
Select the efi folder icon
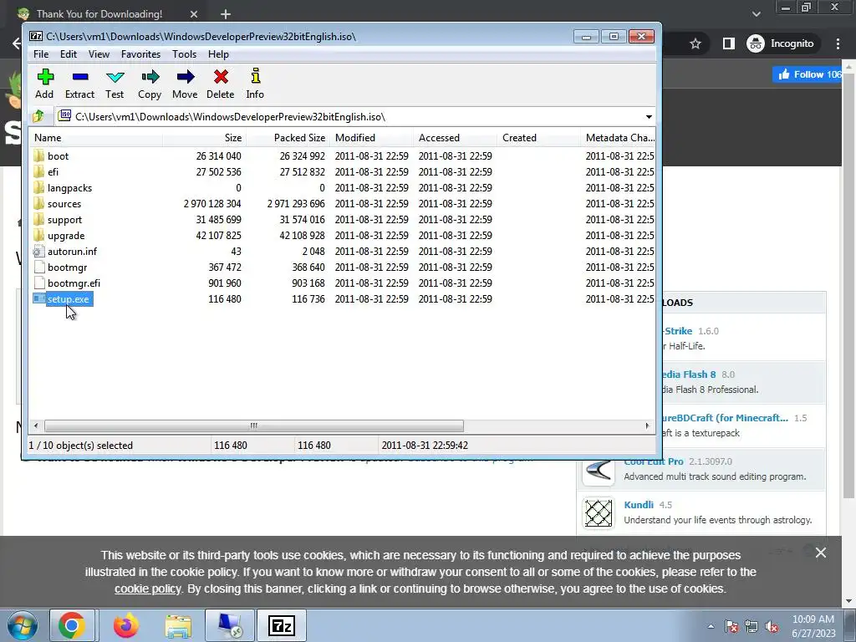[x=38, y=171]
